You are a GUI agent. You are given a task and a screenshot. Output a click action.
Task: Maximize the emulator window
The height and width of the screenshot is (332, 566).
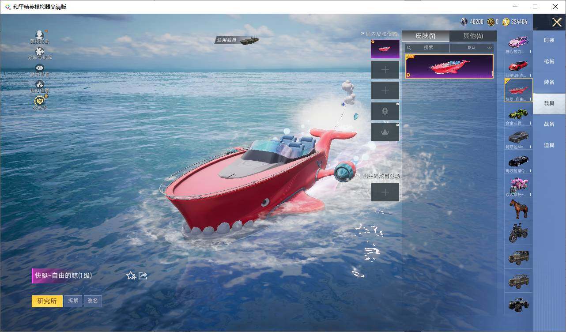(535, 7)
